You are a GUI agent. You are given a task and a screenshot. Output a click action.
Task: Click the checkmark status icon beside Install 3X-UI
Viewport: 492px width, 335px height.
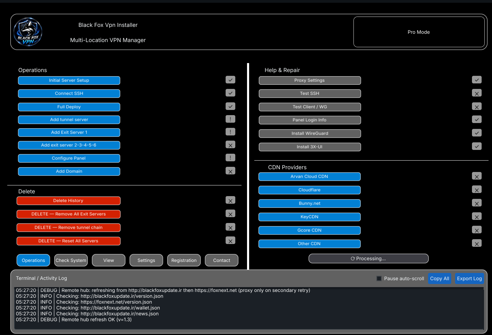(x=477, y=146)
